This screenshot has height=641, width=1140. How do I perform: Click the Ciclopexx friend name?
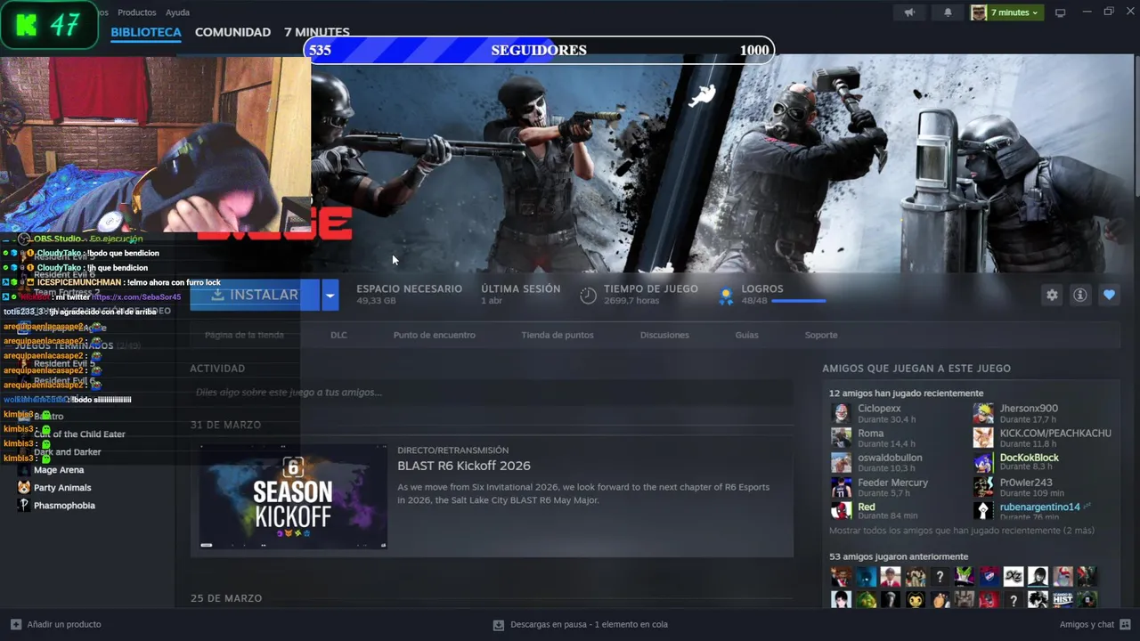point(879,409)
